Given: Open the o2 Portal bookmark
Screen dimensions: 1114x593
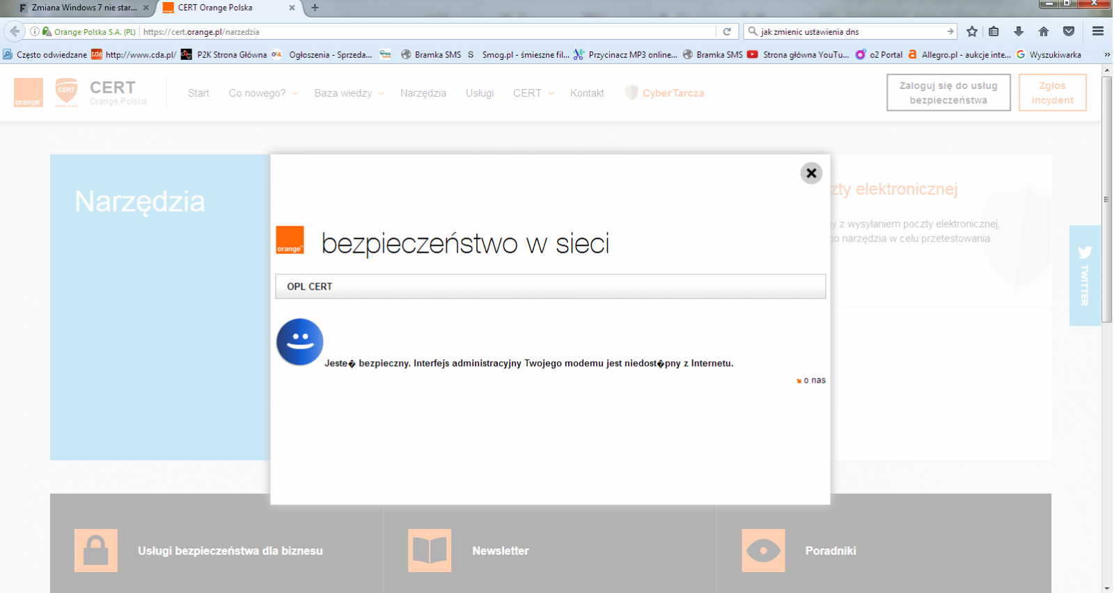Looking at the screenshot, I should point(879,54).
